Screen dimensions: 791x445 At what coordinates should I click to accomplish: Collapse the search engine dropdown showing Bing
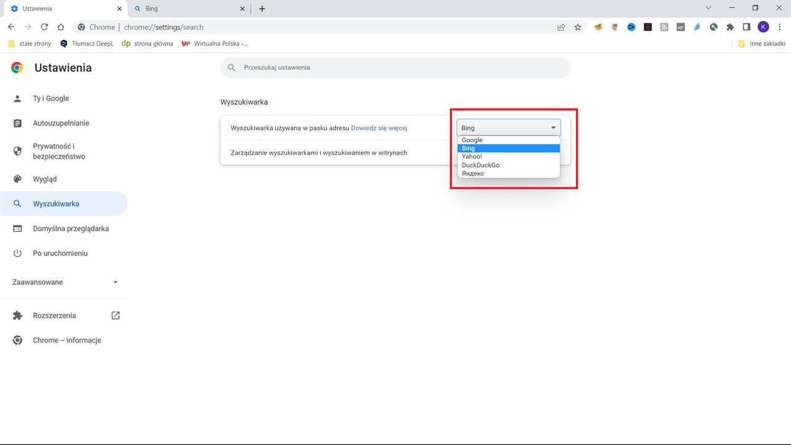509,128
